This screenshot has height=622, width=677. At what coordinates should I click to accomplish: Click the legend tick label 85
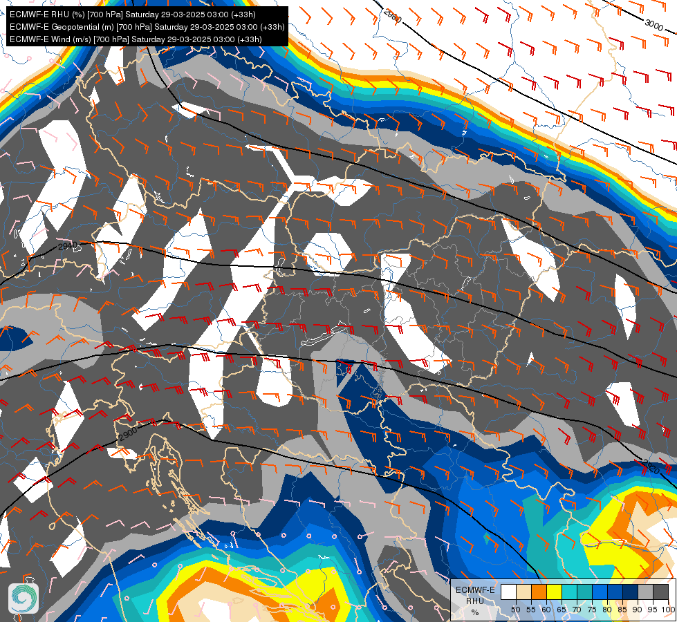(x=622, y=610)
